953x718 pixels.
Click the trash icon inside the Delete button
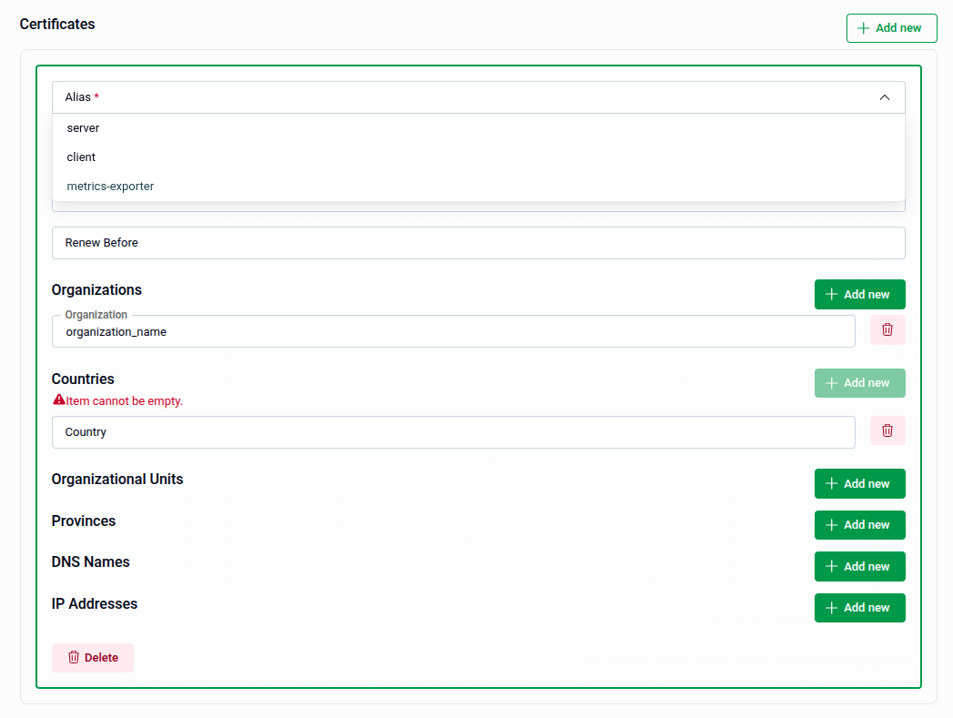[x=72, y=657]
